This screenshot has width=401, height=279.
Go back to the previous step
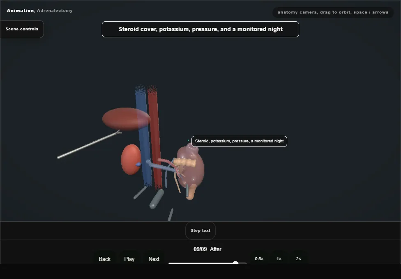point(105,259)
